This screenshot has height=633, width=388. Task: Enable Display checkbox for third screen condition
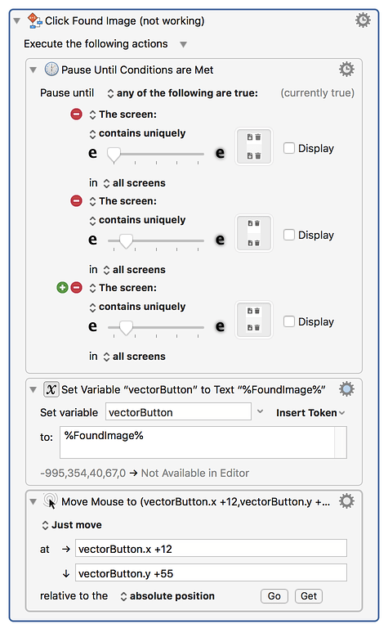(289, 321)
